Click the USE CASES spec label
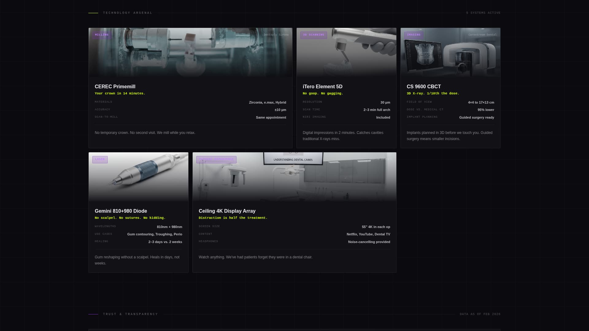The width and height of the screenshot is (589, 331). (103, 234)
